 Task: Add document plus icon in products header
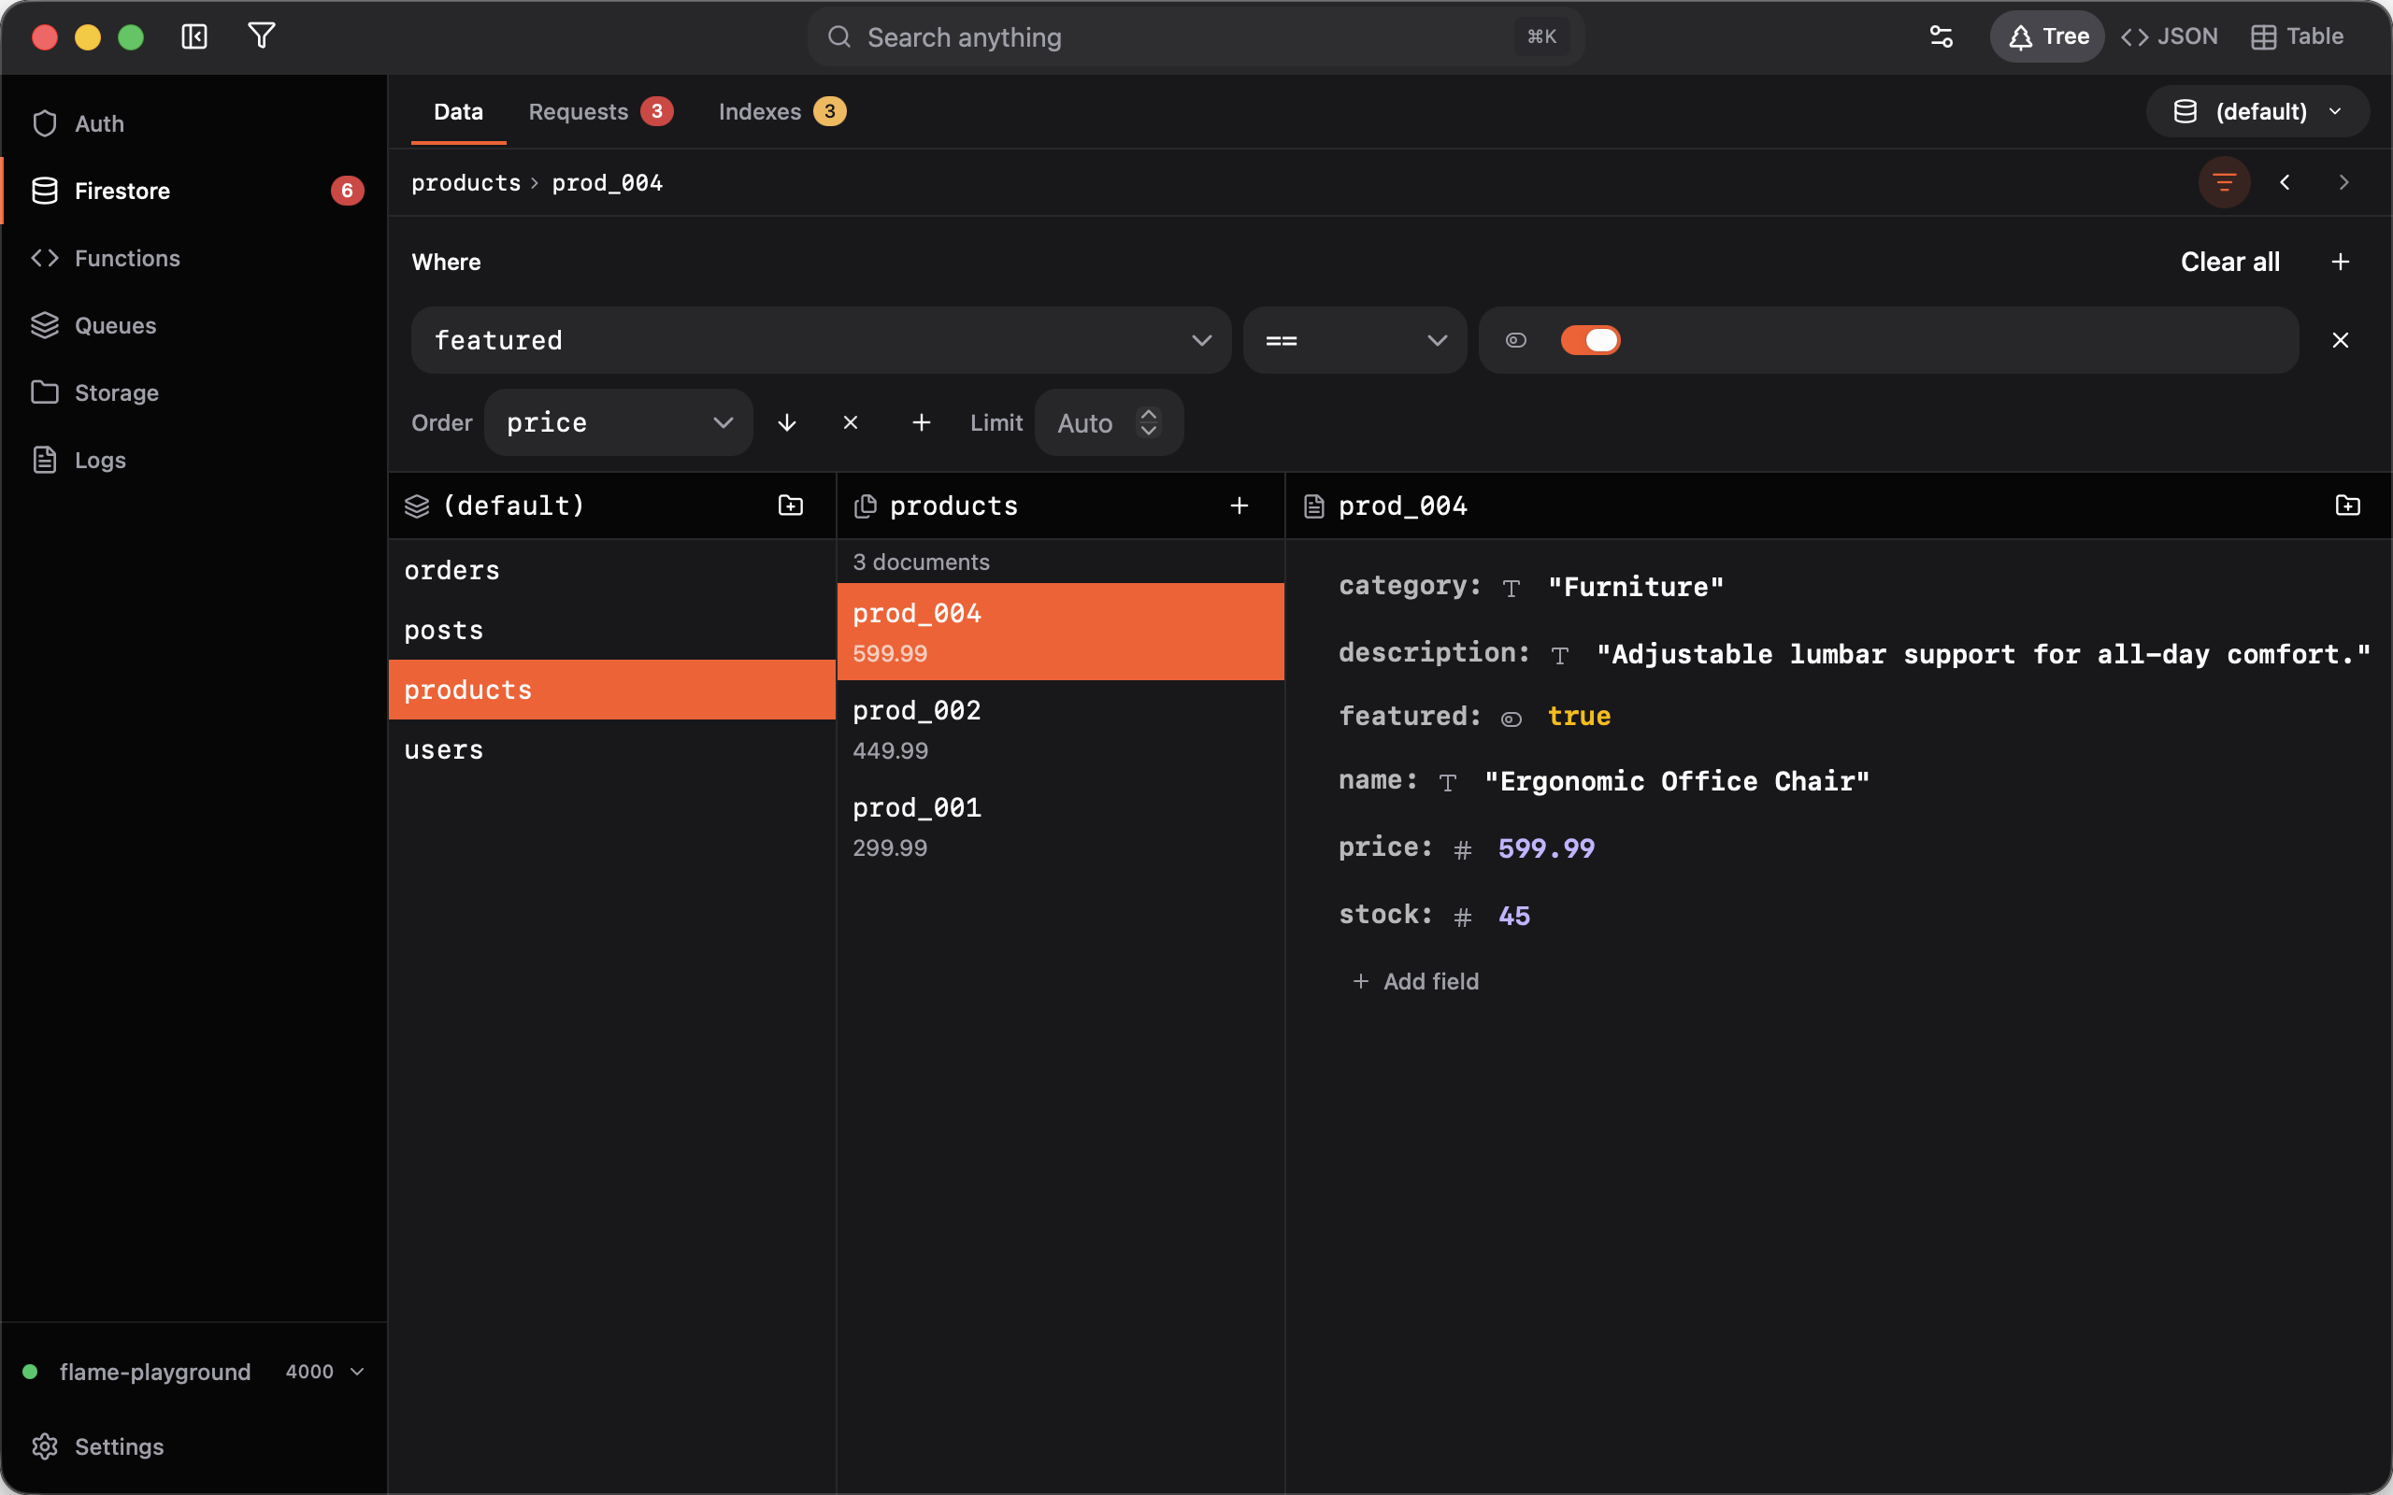[x=1239, y=506]
